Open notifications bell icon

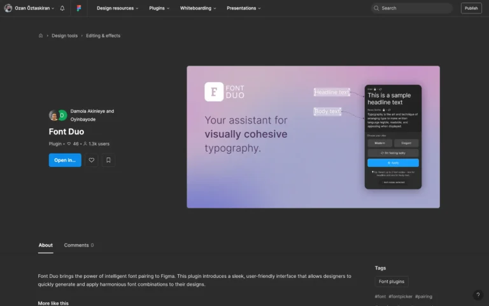tap(62, 8)
